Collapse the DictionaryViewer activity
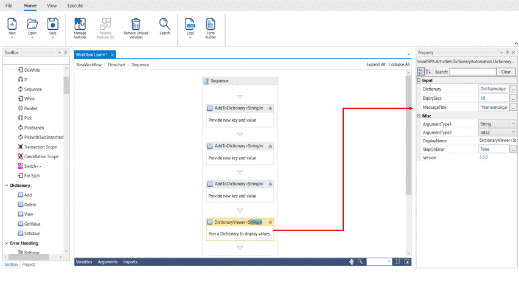The height and width of the screenshot is (292, 519). (270, 223)
